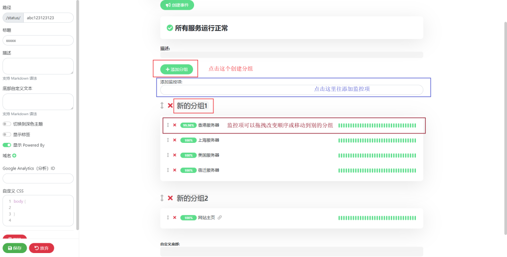507x257 pixels.
Task: Click drag handle of 香港服务器 row
Action: point(168,125)
